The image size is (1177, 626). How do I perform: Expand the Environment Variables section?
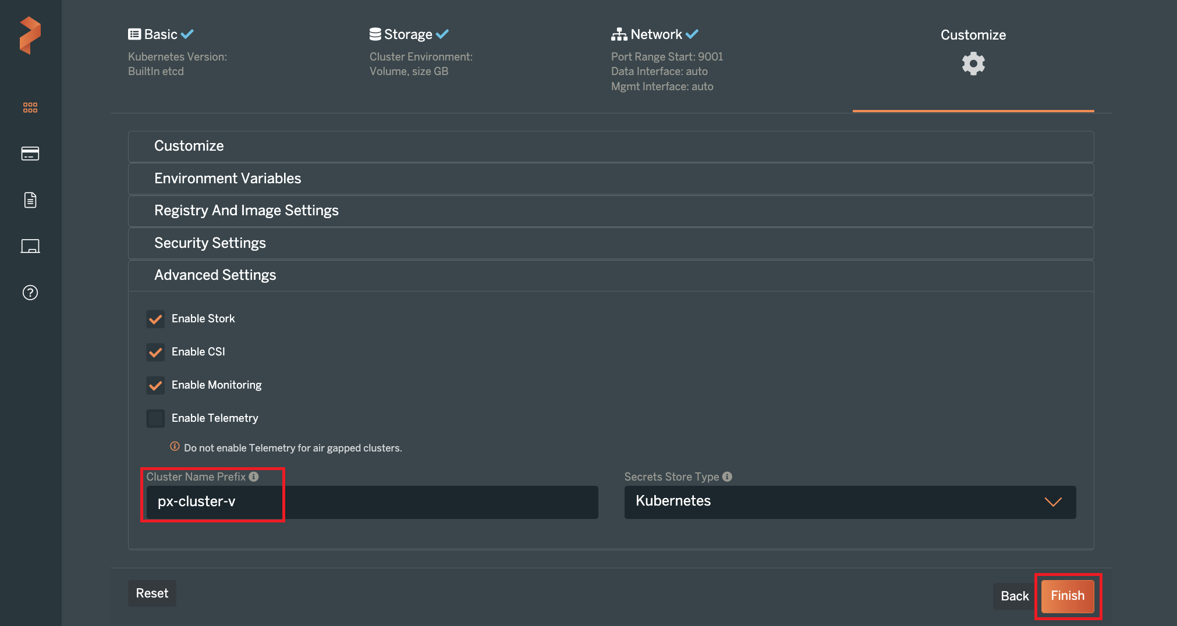tap(611, 179)
